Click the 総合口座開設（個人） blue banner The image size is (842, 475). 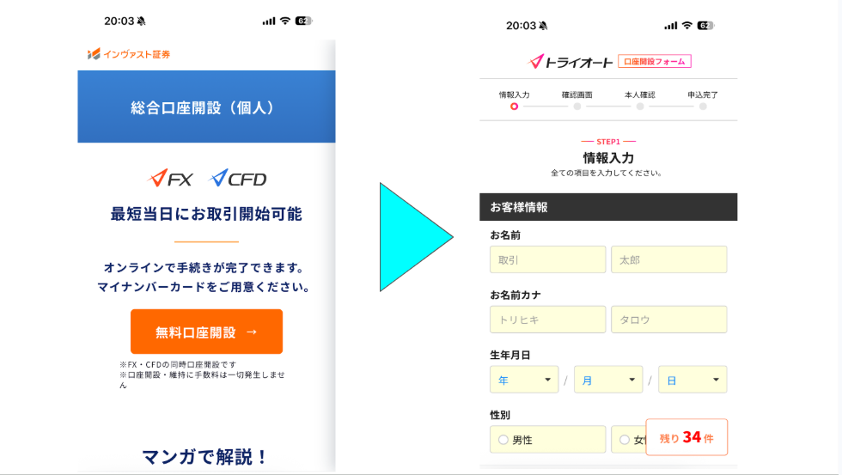coord(206,107)
